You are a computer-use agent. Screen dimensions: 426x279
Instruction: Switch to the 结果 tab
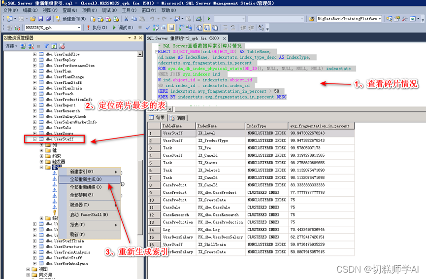coord(157,117)
